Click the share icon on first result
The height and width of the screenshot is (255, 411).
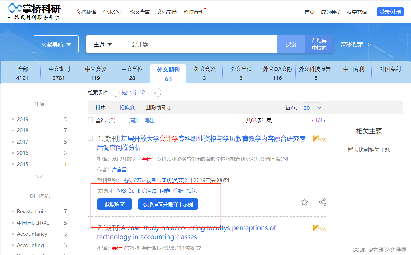[x=322, y=202]
